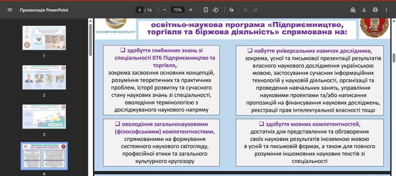Open slide 3 thumbnail

44,117
